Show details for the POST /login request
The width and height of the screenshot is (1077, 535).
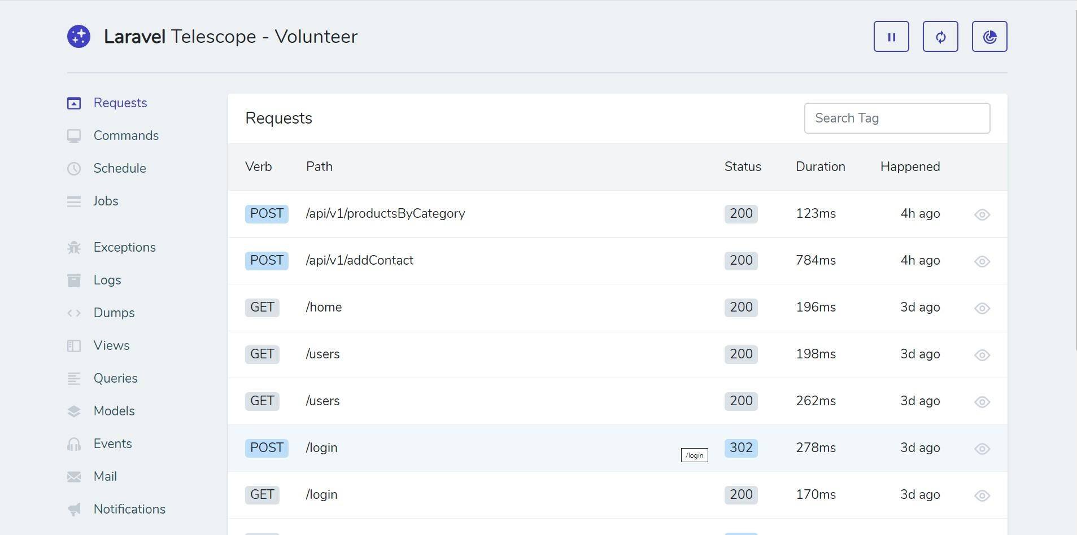[982, 449]
